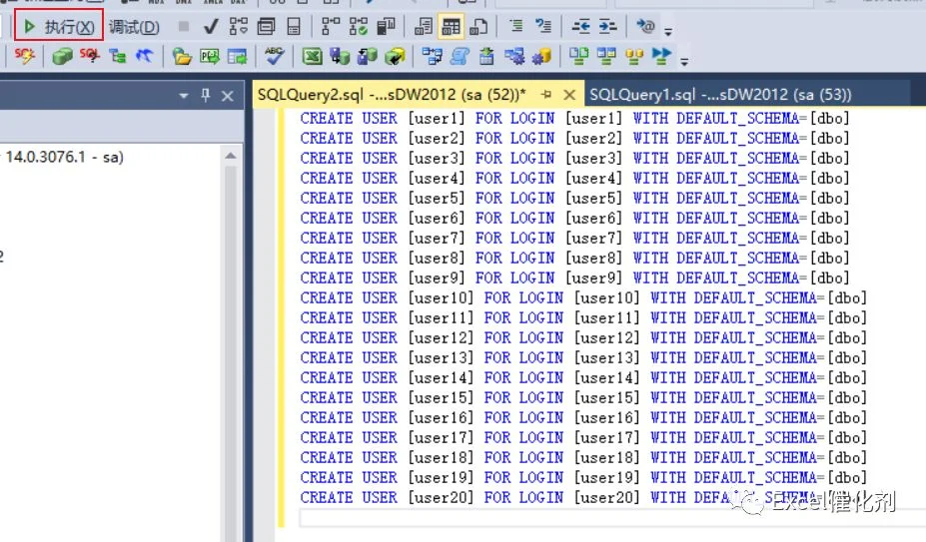The height and width of the screenshot is (542, 926).
Task: Expand the second toolbar overflow arrow
Action: 684,61
